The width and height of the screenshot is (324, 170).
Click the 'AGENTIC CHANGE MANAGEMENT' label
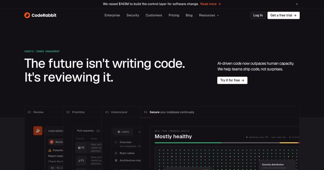pos(42,51)
